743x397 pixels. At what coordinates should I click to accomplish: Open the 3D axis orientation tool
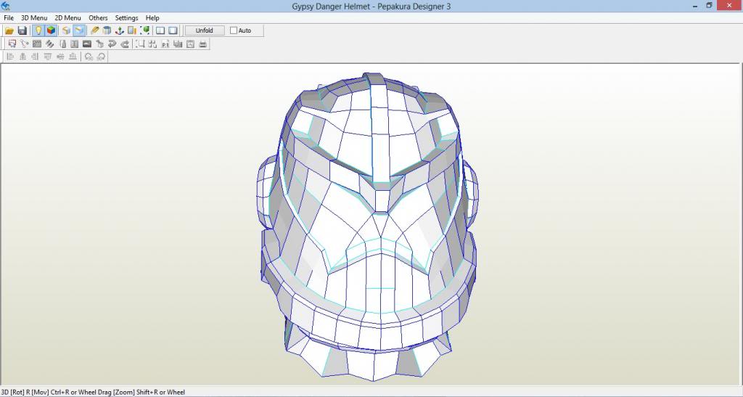[120, 30]
